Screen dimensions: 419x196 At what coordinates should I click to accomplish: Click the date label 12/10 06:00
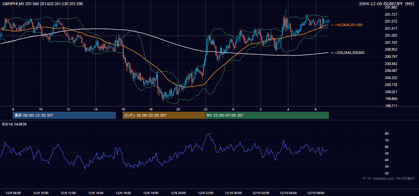[316, 193]
